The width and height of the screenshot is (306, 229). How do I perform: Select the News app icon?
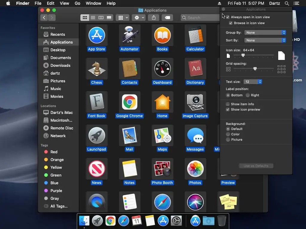tap(97, 169)
